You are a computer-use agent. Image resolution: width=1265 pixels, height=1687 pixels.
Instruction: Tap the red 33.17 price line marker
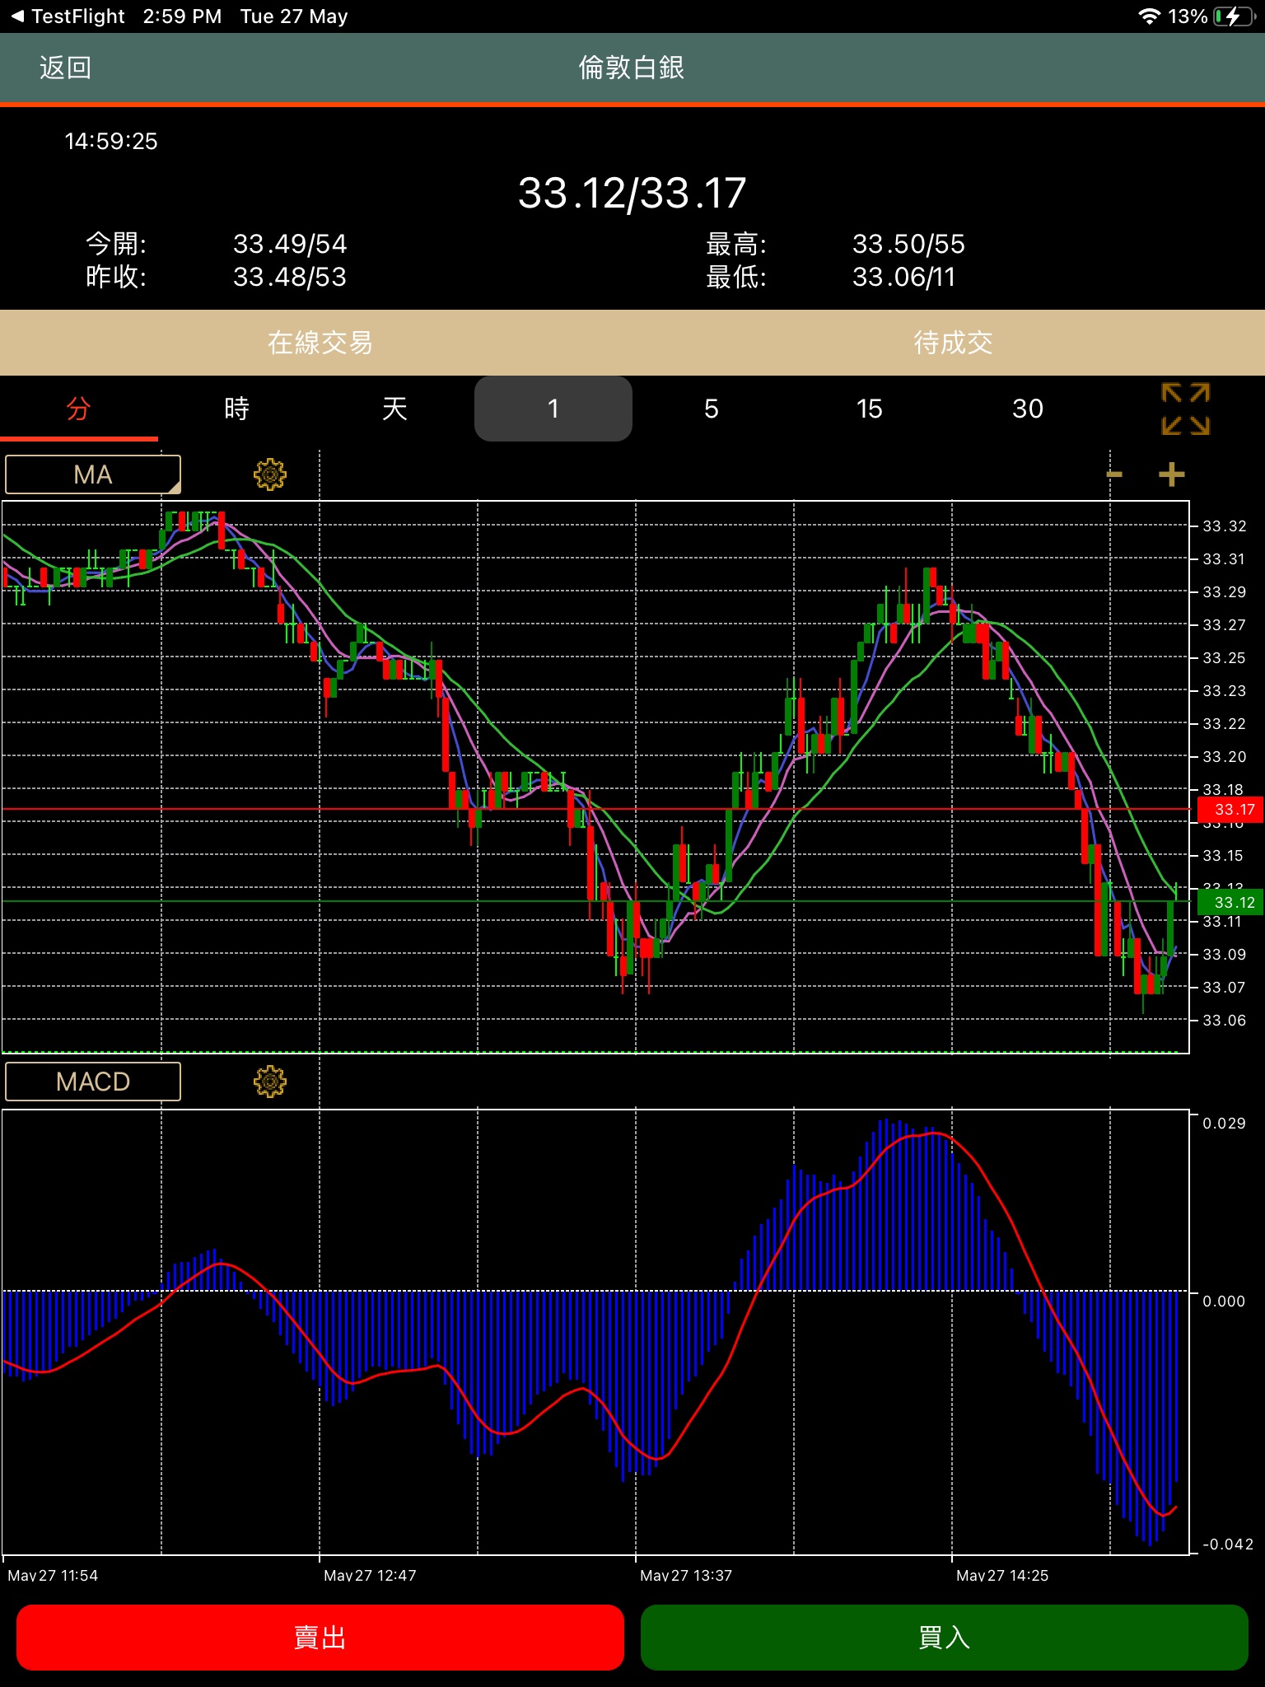(1230, 810)
